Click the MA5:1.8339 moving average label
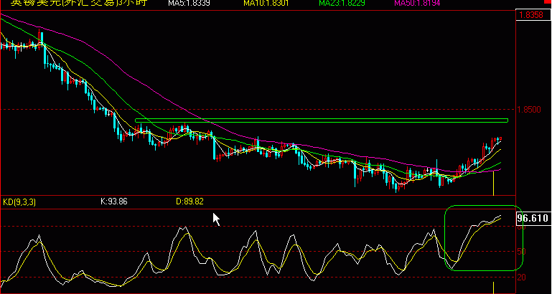 [x=189, y=3]
